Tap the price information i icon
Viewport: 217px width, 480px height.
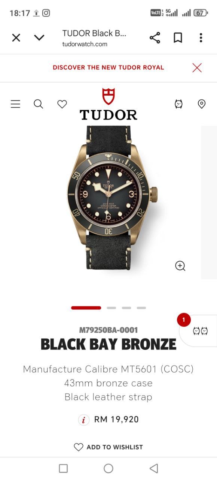[84, 420]
